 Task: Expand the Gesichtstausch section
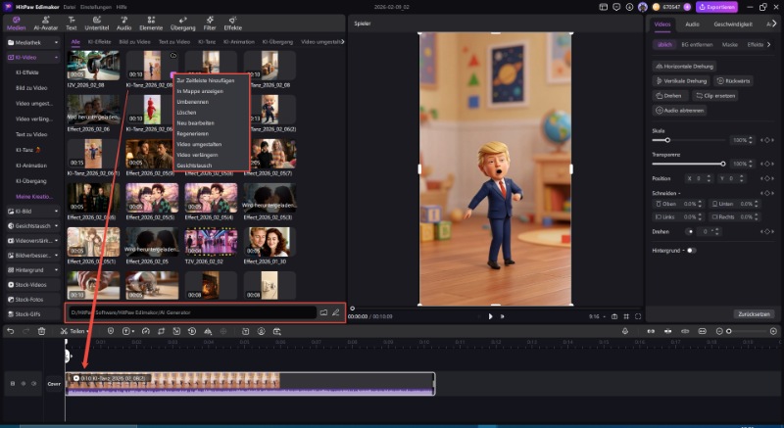(x=56, y=226)
